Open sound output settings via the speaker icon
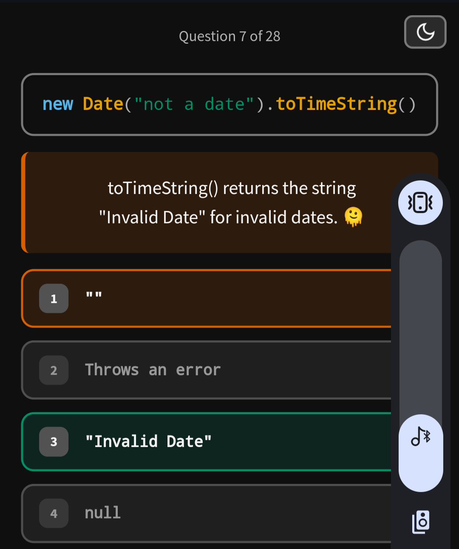The image size is (459, 549). click(421, 522)
